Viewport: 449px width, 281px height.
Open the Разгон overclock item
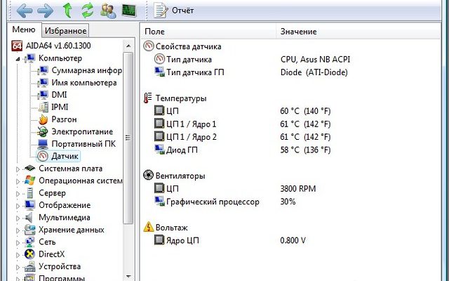[64, 119]
